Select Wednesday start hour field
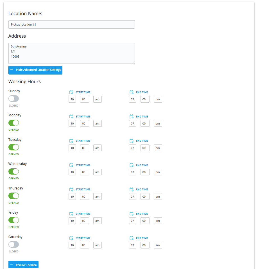 tap(72, 172)
